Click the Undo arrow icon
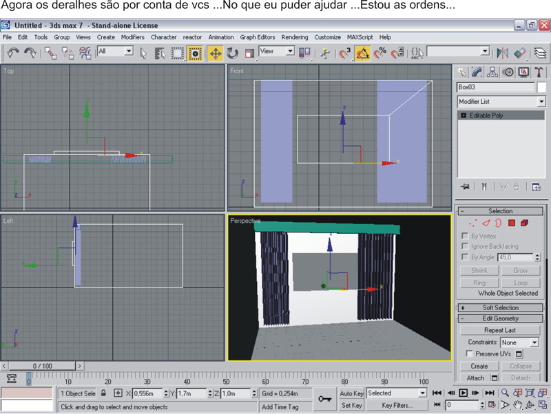Viewport: 551px width, 414px height. pos(13,53)
